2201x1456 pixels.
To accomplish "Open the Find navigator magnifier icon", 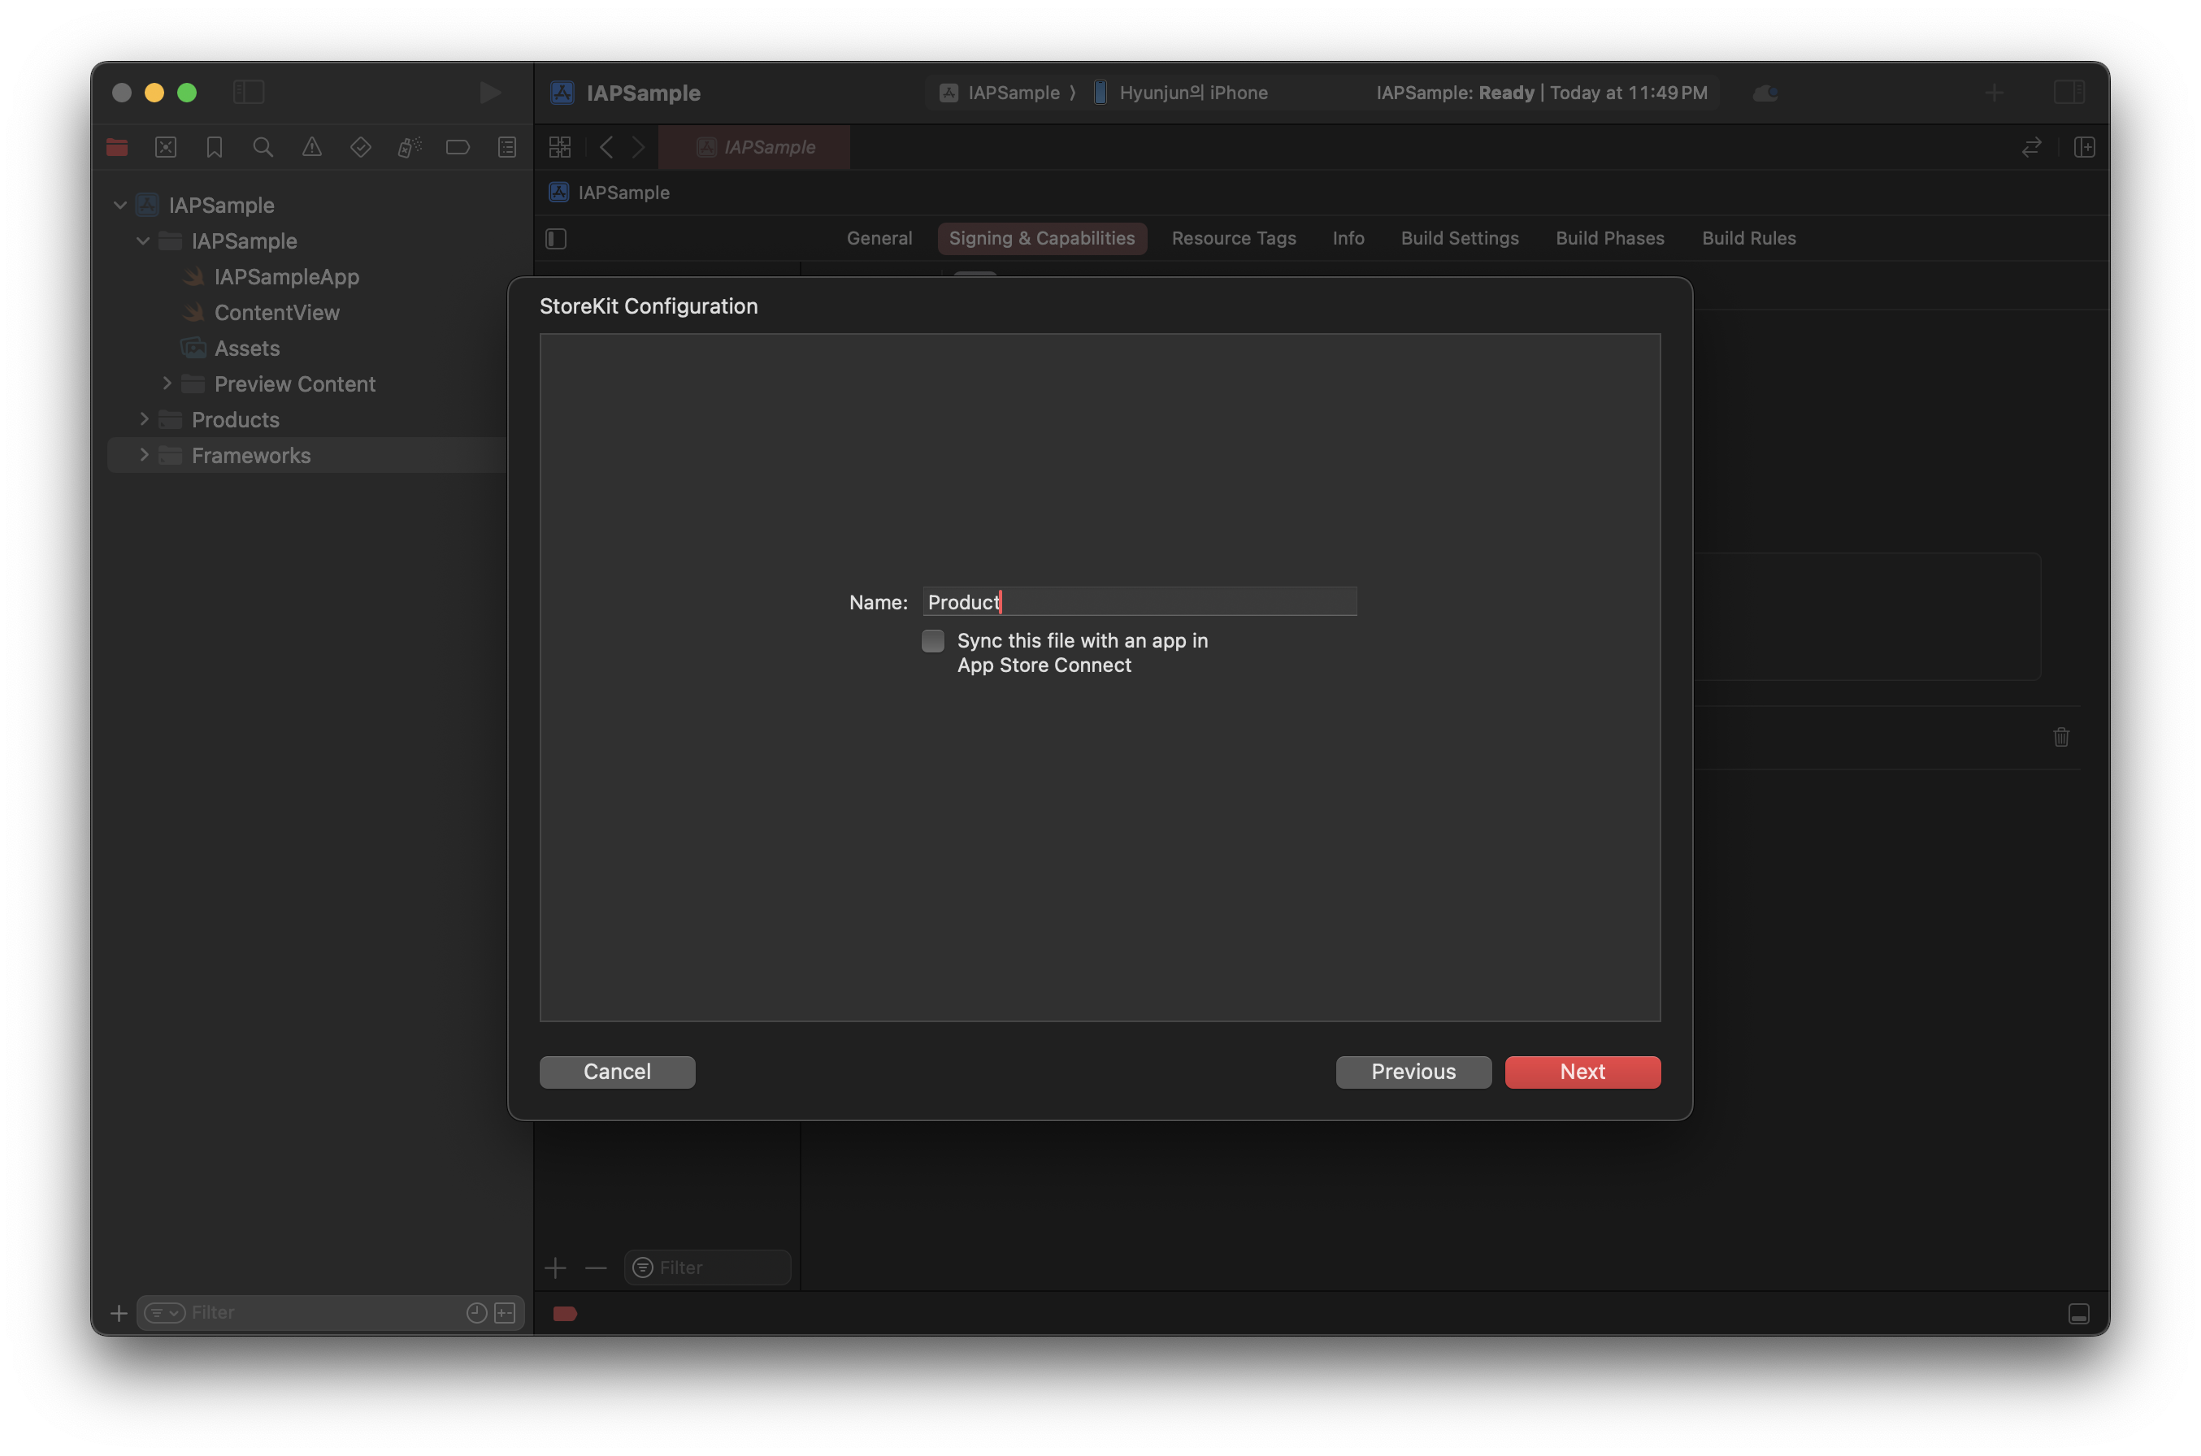I will coord(263,147).
